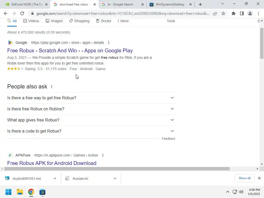The width and height of the screenshot is (264, 198).
Task: Open the clock showing 4:58 PM 1/9/2023
Action: coord(254,192)
